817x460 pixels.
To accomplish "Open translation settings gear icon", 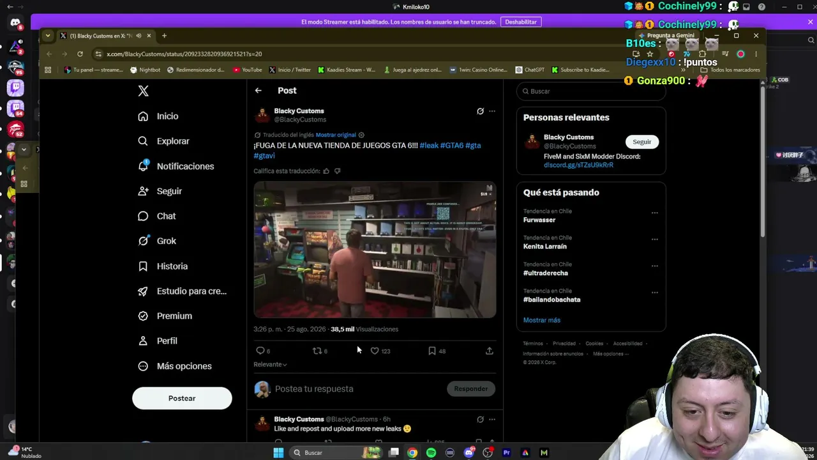I will click(361, 135).
